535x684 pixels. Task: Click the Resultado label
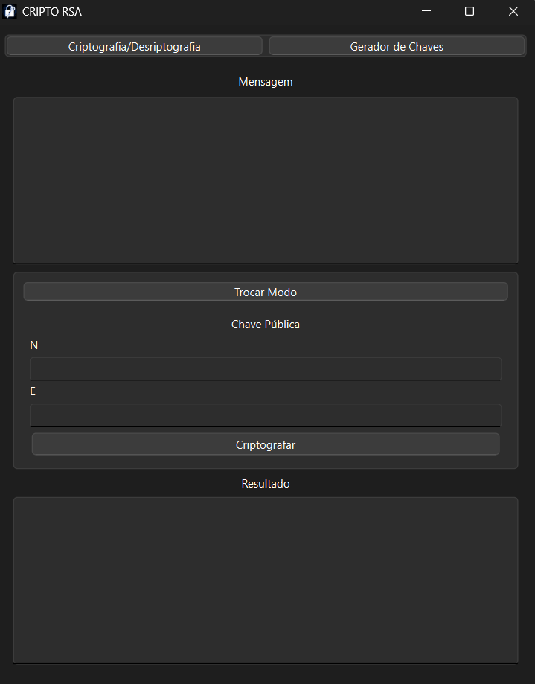coord(266,484)
